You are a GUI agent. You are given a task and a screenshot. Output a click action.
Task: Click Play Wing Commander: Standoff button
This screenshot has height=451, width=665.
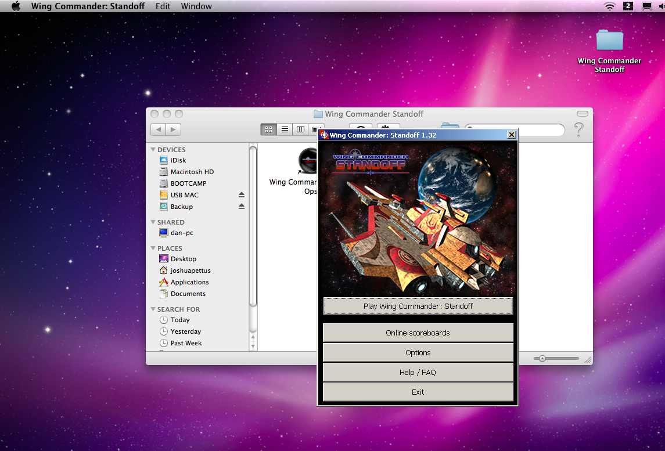(x=418, y=306)
